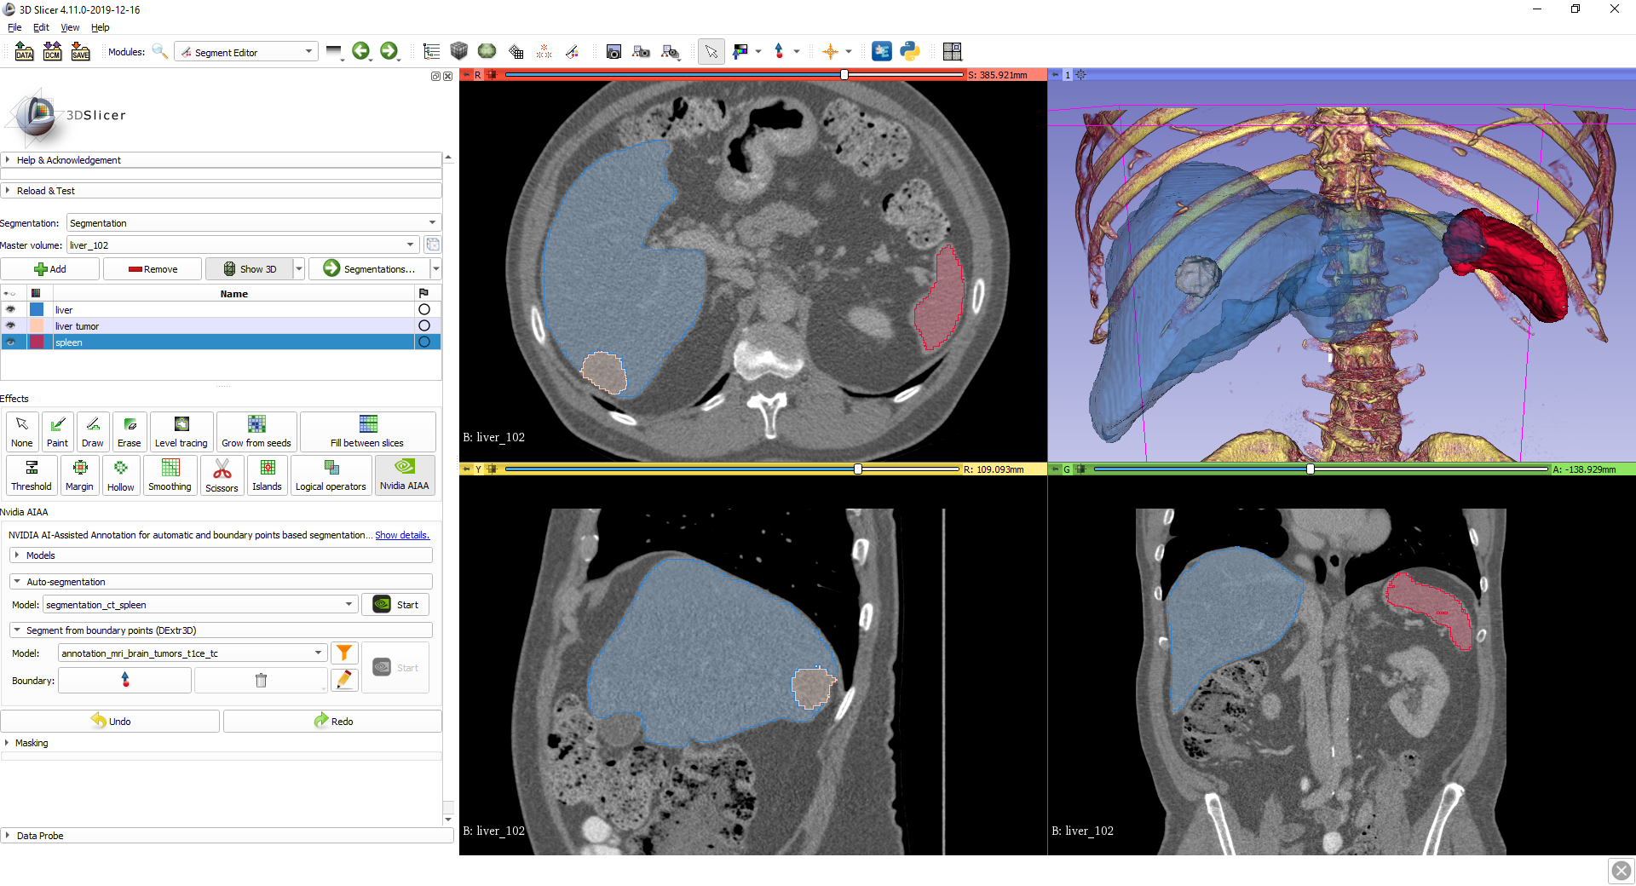The image size is (1636, 886).
Task: Open the Grow from seeds effect
Action: (x=256, y=431)
